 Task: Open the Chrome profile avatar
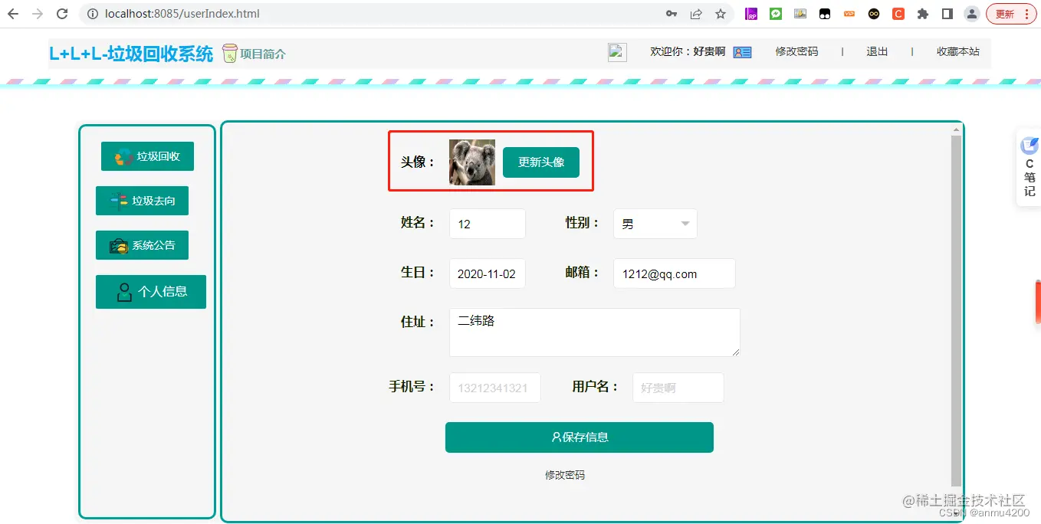[x=972, y=14]
